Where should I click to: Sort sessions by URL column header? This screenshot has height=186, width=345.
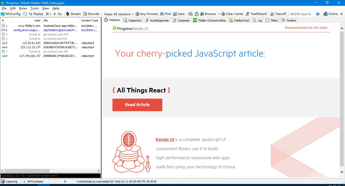[61, 20]
